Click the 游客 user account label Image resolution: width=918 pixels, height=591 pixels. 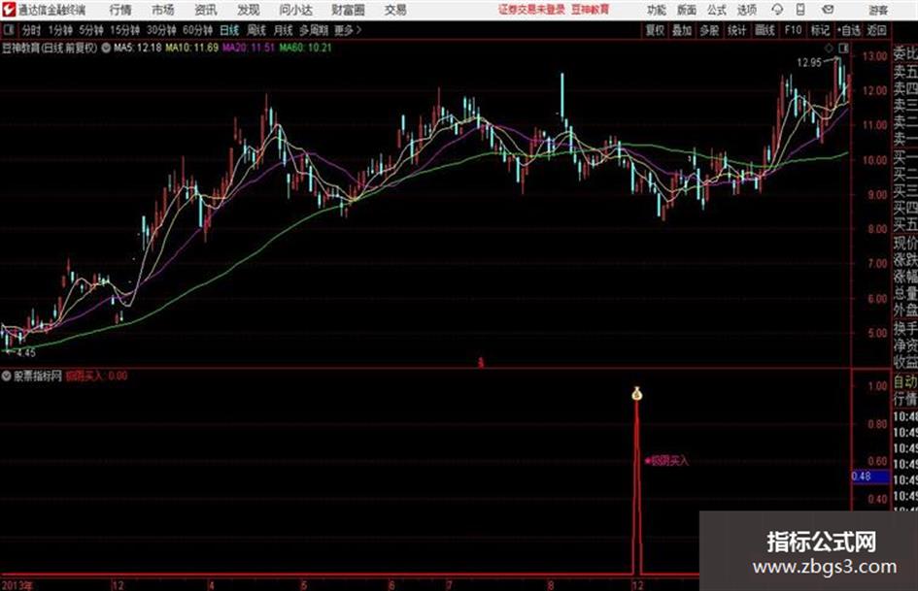(x=877, y=10)
